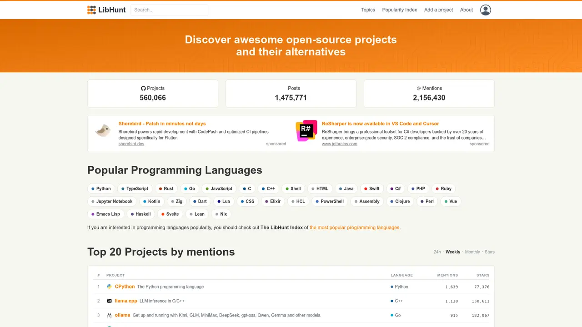The height and width of the screenshot is (327, 582).
Task: Open the user account avatar icon
Action: 486,10
